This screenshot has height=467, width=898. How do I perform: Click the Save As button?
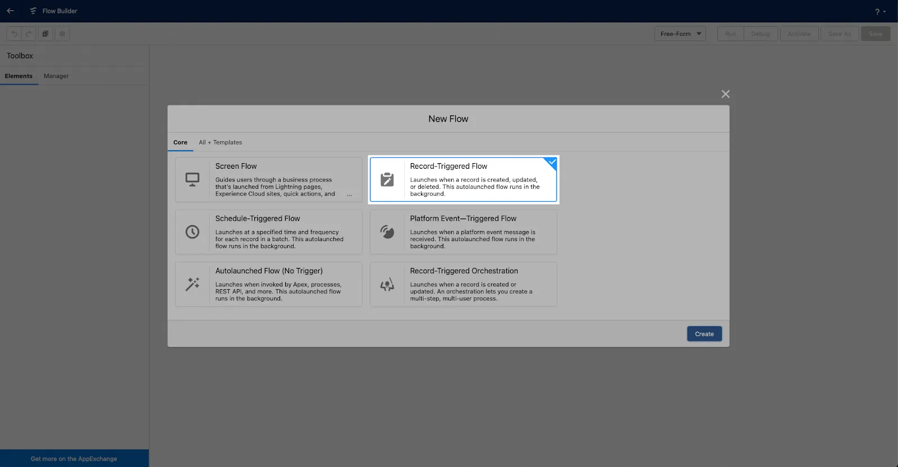pos(840,34)
